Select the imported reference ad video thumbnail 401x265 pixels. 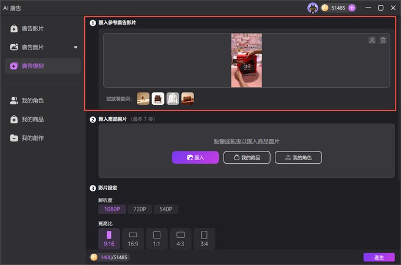tap(246, 60)
